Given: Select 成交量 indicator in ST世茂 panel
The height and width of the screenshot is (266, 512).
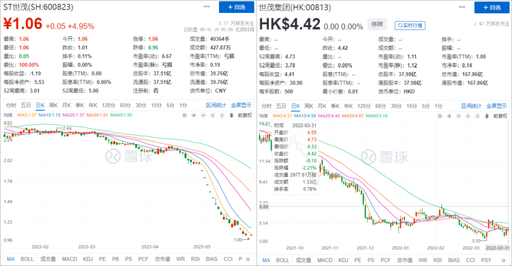Looking at the screenshot, I should 48,259.
